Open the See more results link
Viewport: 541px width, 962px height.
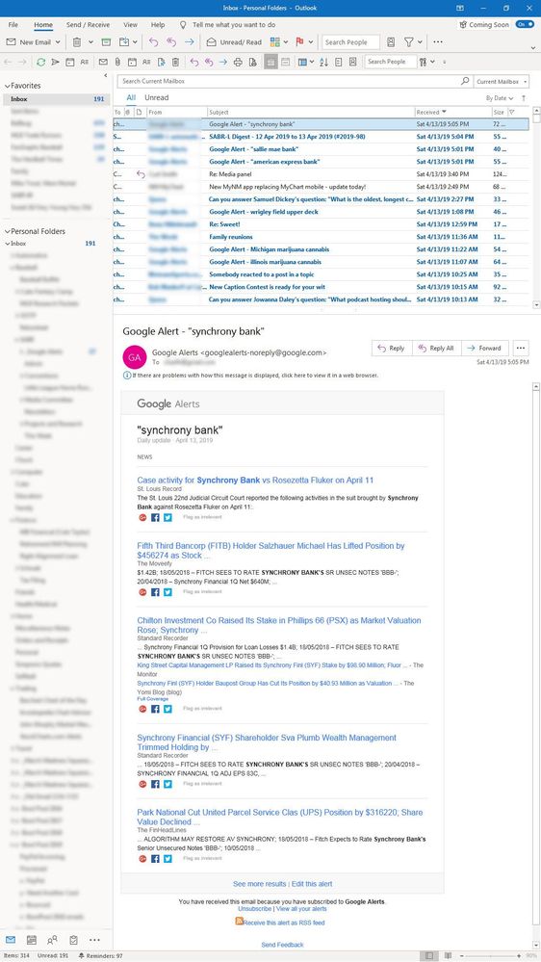(x=260, y=883)
